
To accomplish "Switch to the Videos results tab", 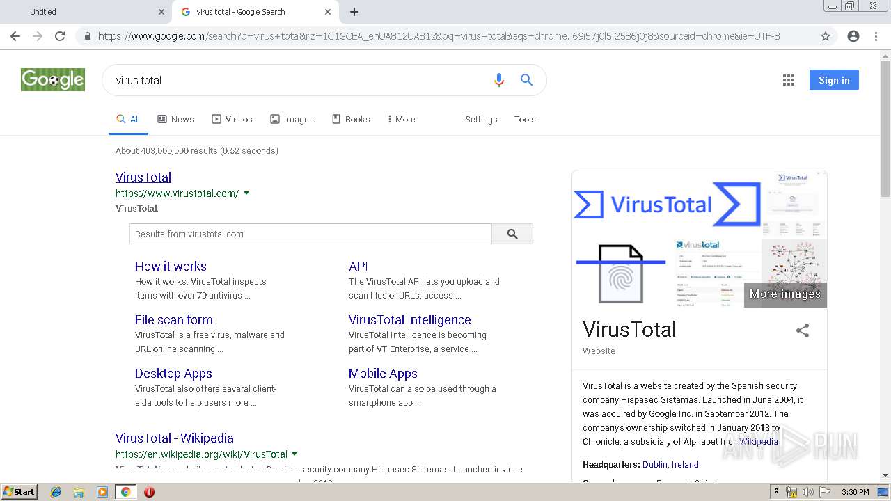I will pos(232,120).
